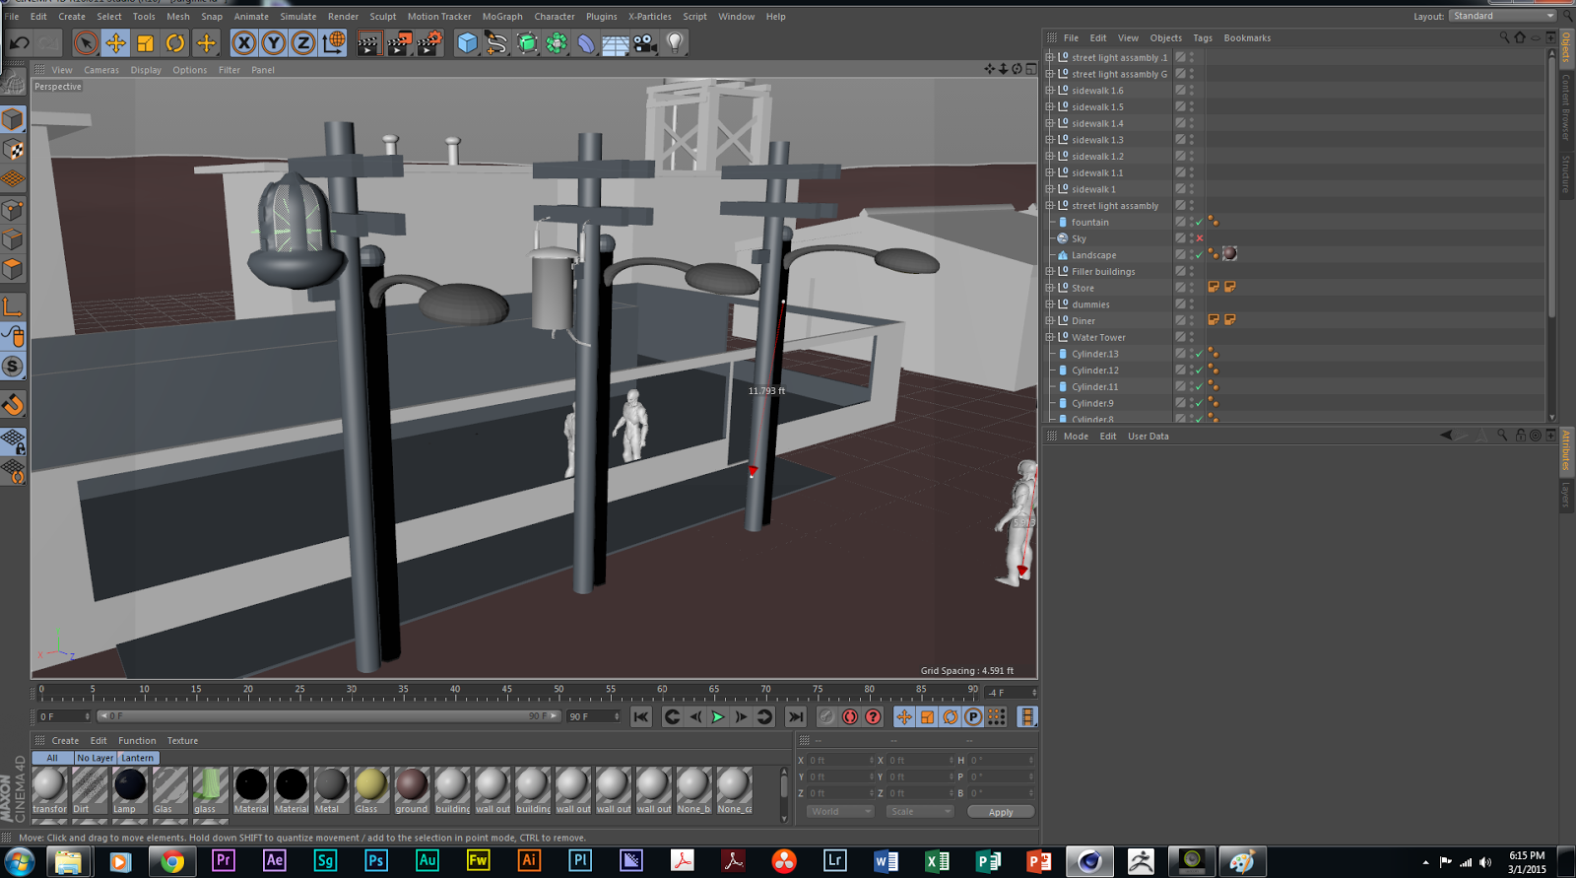The width and height of the screenshot is (1576, 878).
Task: Switch to the Lantern material layer tab
Action: pos(138,758)
